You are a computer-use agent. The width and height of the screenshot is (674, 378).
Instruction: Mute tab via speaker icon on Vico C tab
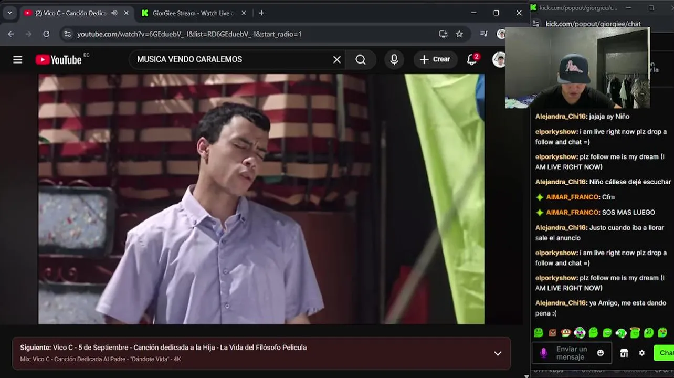(114, 13)
